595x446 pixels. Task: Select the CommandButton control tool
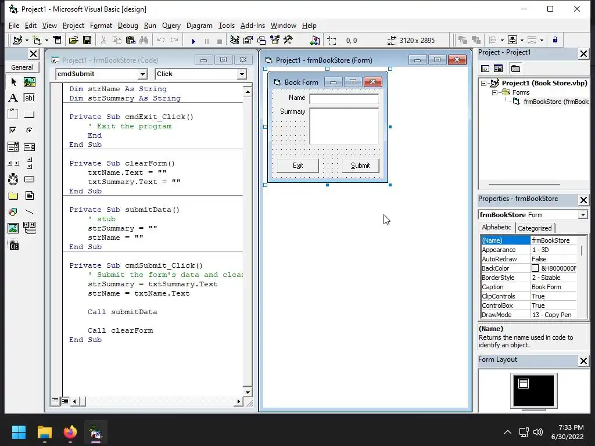click(29, 114)
